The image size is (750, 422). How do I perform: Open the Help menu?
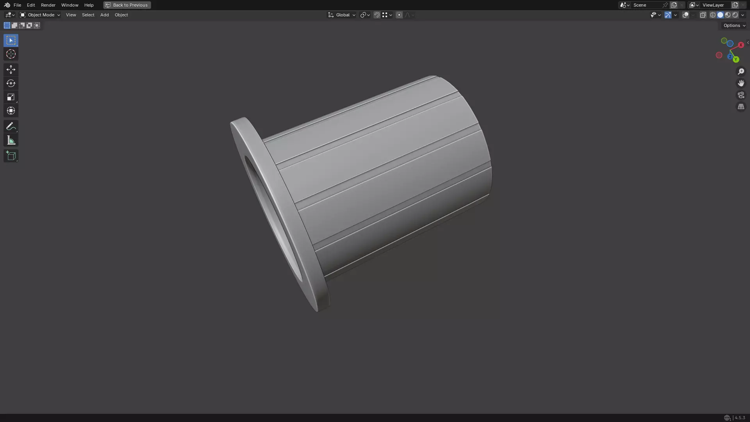click(x=89, y=5)
